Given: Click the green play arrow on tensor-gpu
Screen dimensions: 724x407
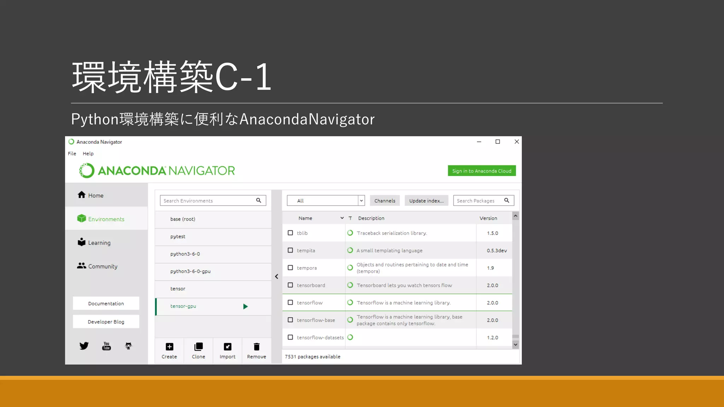Looking at the screenshot, I should 245,306.
